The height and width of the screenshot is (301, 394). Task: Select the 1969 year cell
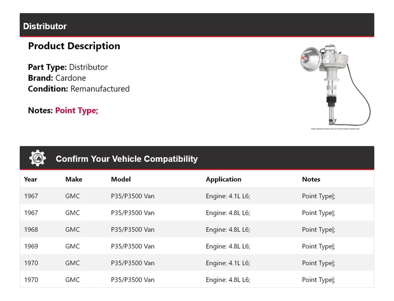pyautogui.click(x=31, y=246)
